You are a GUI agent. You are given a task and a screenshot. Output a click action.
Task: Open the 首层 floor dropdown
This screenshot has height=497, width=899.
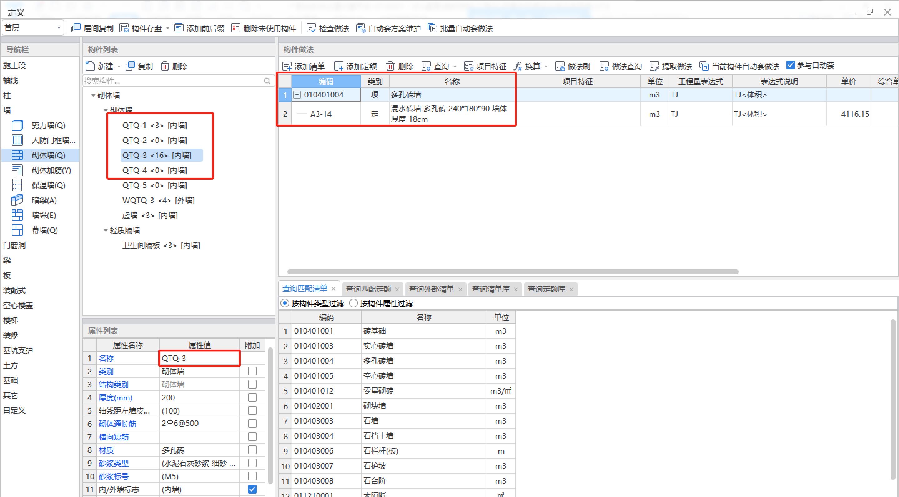[x=32, y=27]
